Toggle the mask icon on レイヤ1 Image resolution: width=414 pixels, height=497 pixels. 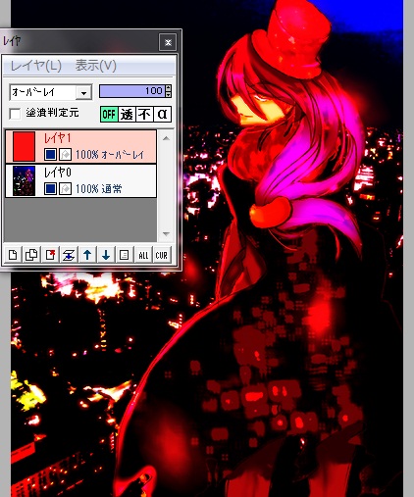[x=65, y=155]
